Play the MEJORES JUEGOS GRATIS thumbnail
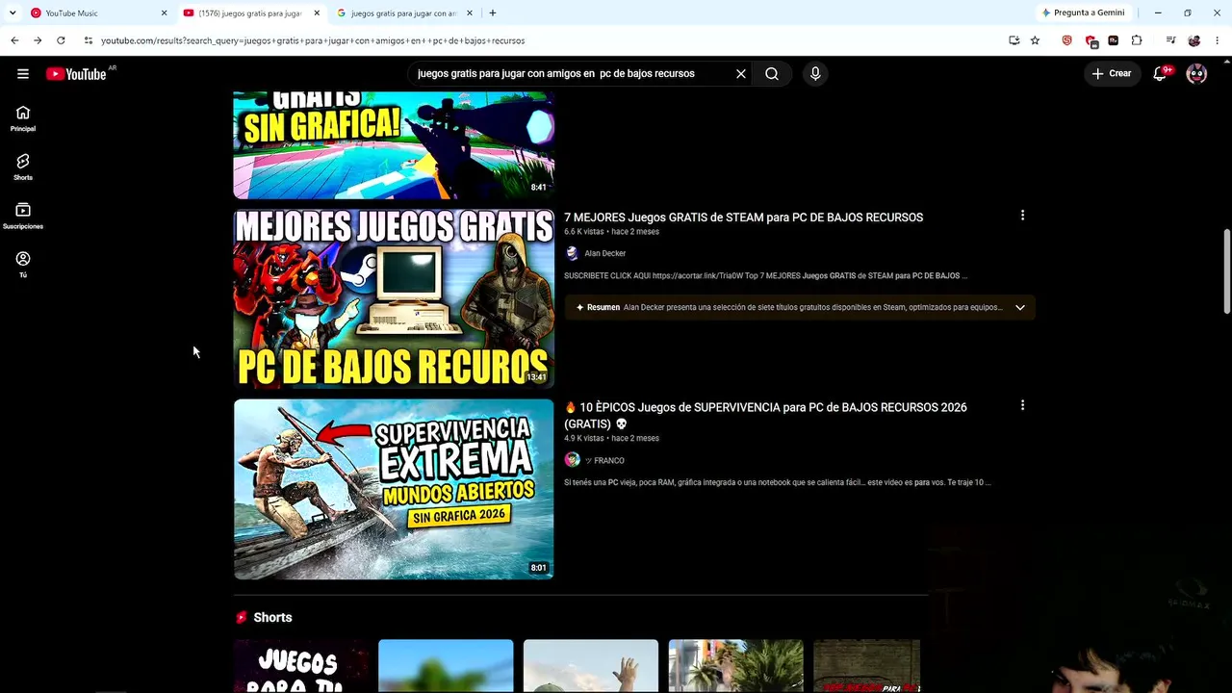 [x=394, y=298]
